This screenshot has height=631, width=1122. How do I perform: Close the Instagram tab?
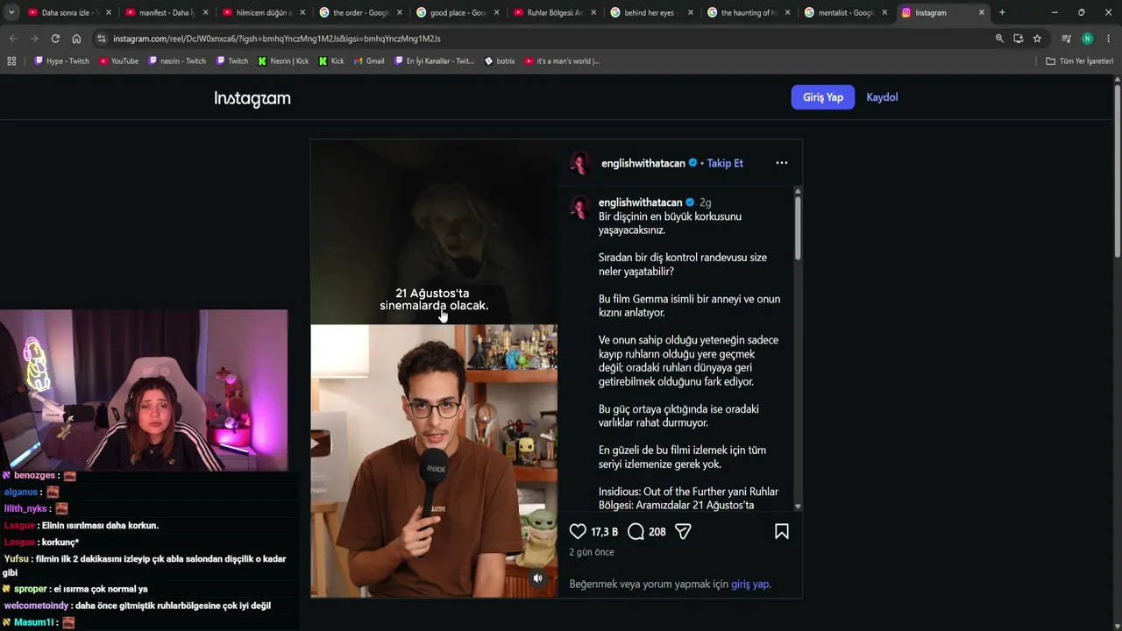pyautogui.click(x=982, y=12)
